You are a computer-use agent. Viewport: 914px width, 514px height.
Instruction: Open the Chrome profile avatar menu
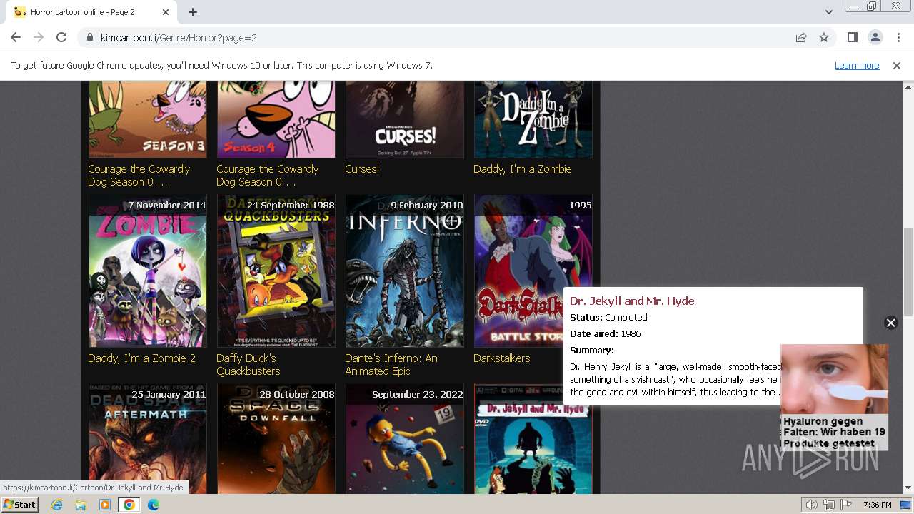(875, 37)
